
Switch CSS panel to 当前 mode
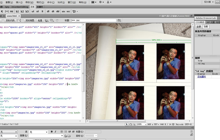206,26
